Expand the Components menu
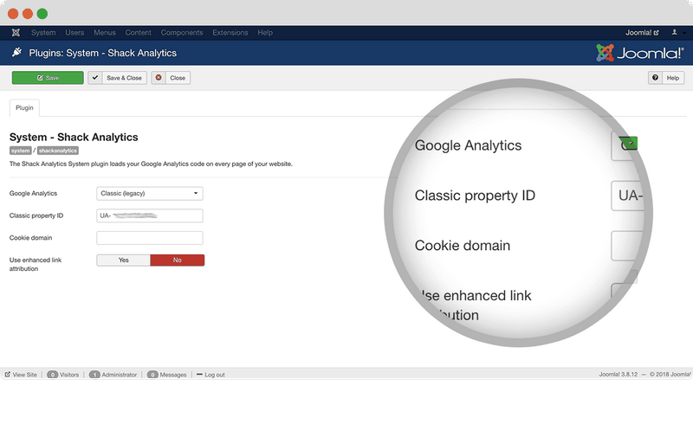This screenshot has height=424, width=693. pyautogui.click(x=182, y=33)
